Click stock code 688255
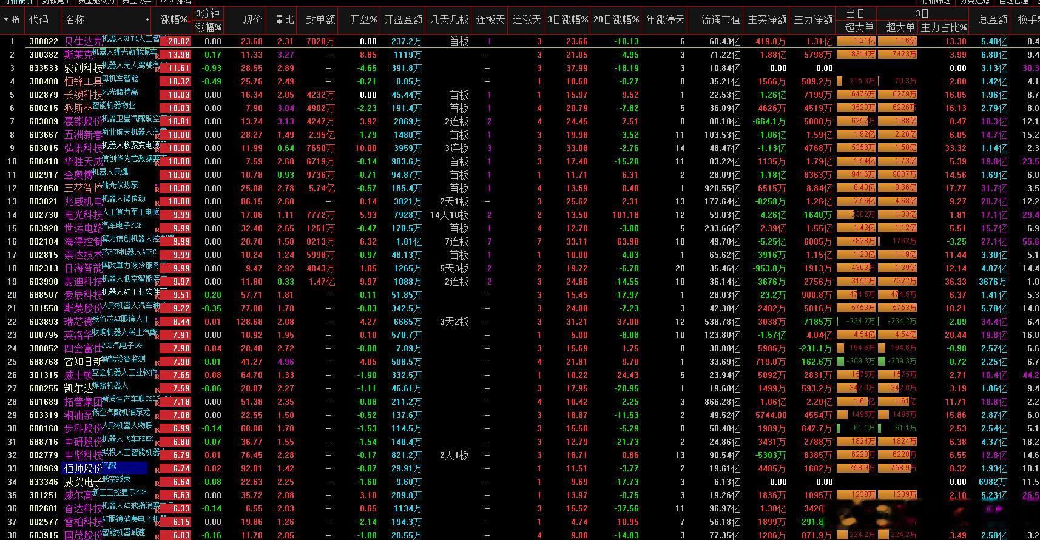Image resolution: width=1040 pixels, height=540 pixels. (x=44, y=388)
